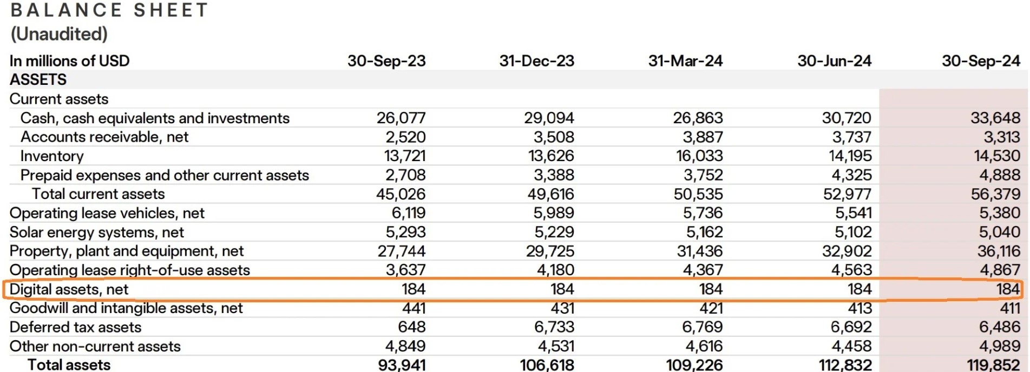Select the 31-Mar-24 column header
The height and width of the screenshot is (372, 1030).
click(x=685, y=61)
